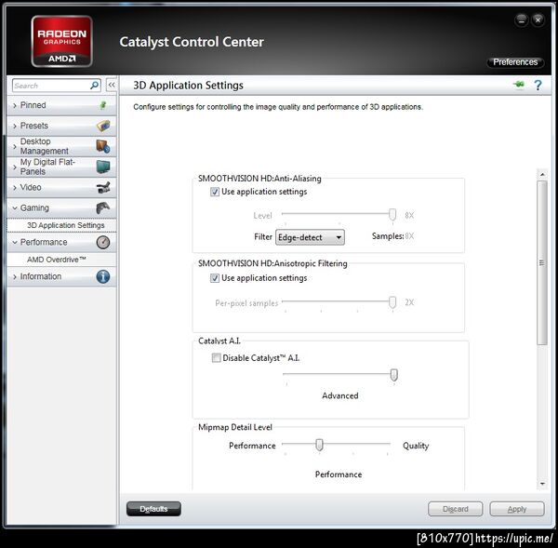Click the settings scrollbar up arrow
The width and height of the screenshot is (558, 548).
(x=542, y=174)
